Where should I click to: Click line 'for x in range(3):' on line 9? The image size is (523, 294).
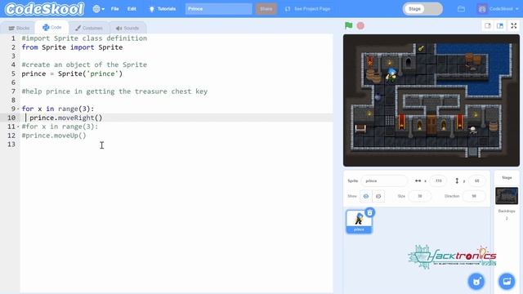(58, 109)
